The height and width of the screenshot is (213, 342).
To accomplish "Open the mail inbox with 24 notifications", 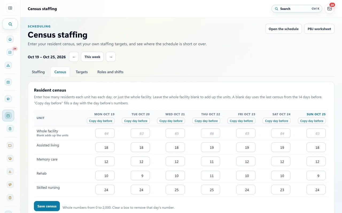I will (329, 9).
